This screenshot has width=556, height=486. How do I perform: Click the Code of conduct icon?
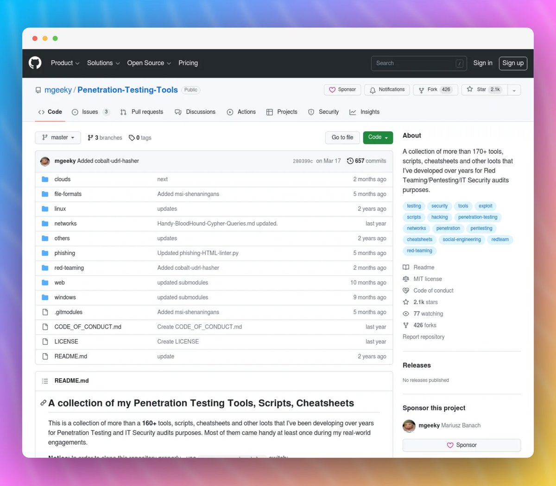[x=406, y=290]
